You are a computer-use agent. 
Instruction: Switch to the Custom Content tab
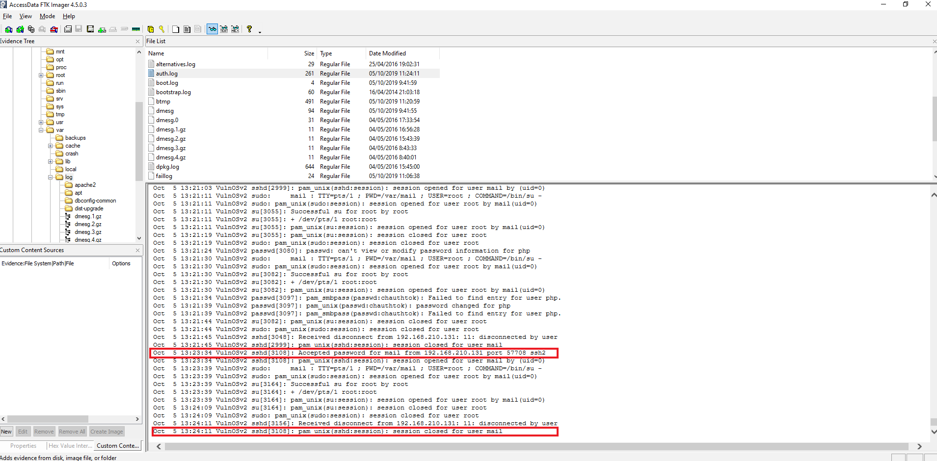[x=118, y=446]
